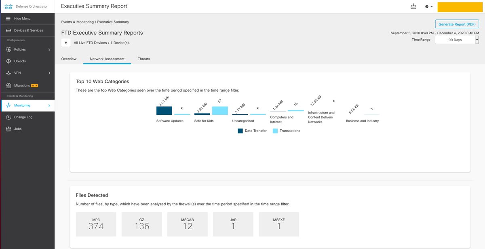The width and height of the screenshot is (485, 249).
Task: Click the Data Transfer color swatch
Action: coord(240,131)
